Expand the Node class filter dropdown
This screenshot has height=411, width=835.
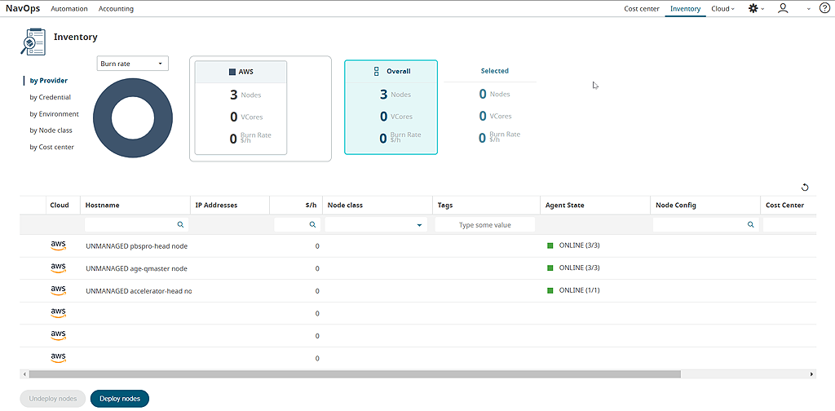(x=420, y=224)
